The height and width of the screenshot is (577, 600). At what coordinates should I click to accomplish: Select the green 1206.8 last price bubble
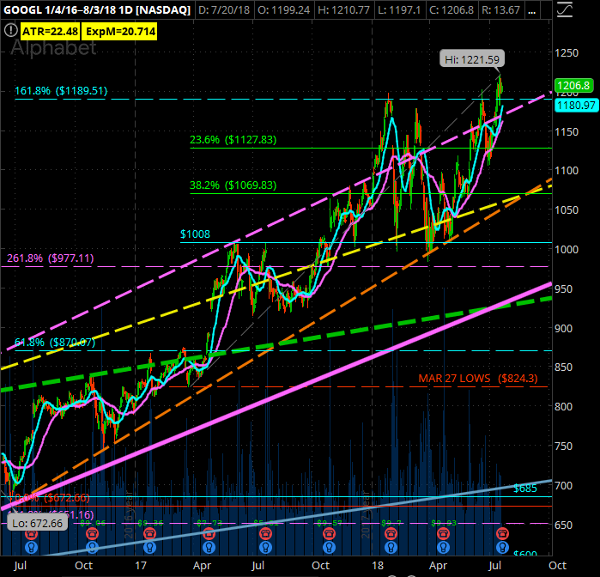(x=573, y=85)
